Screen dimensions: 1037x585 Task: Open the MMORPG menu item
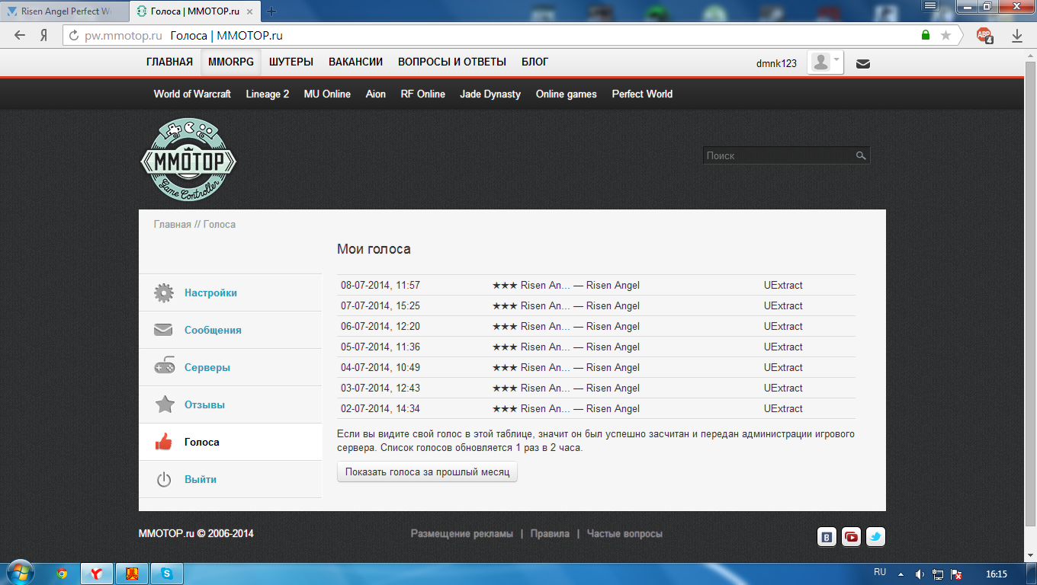231,62
